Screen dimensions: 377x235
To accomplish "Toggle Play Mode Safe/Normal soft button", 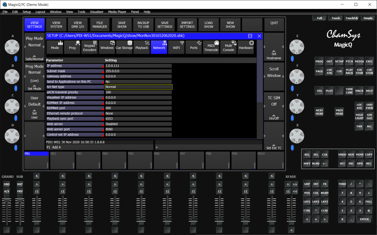I will click(x=34, y=48).
